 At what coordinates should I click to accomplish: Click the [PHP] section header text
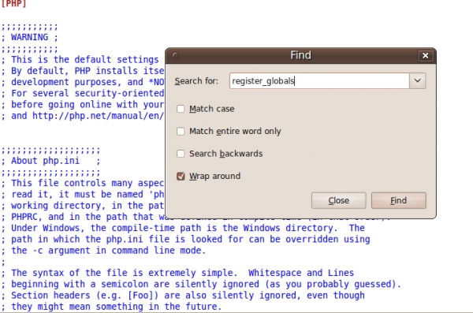[13, 4]
